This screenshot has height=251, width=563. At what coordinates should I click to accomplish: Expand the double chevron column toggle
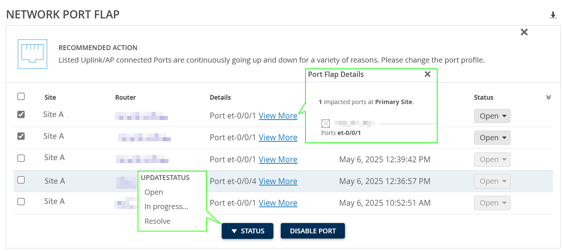click(x=549, y=98)
